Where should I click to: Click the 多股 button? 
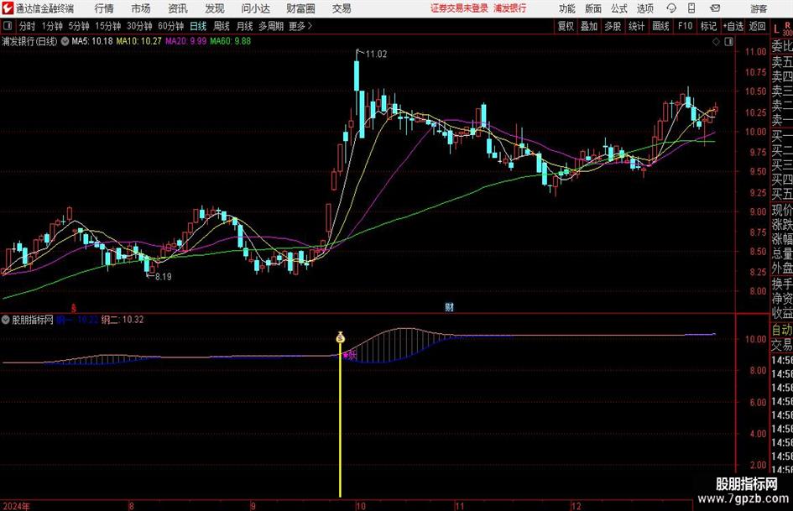(613, 26)
